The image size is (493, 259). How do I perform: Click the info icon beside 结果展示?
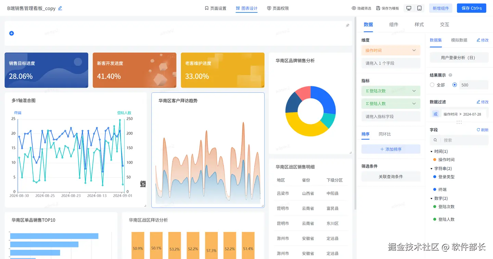pyautogui.click(x=450, y=75)
